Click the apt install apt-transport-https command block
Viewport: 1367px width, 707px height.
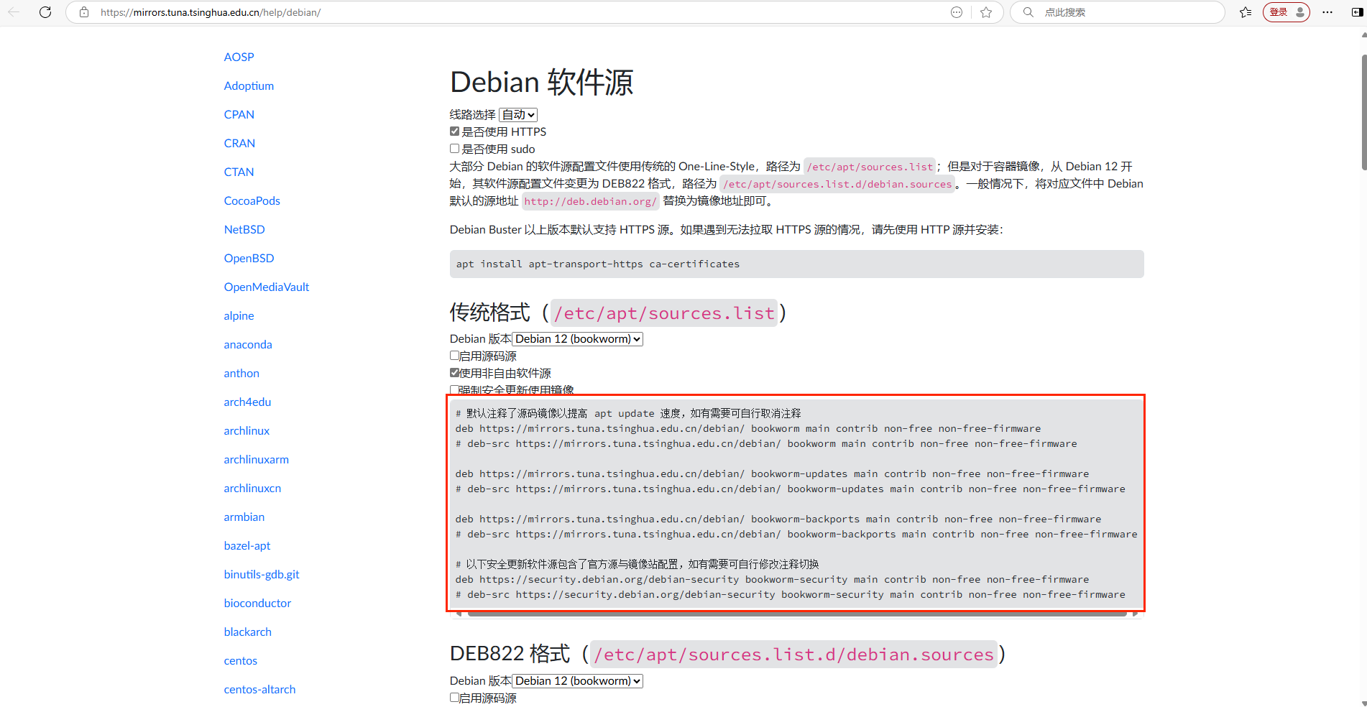[796, 264]
